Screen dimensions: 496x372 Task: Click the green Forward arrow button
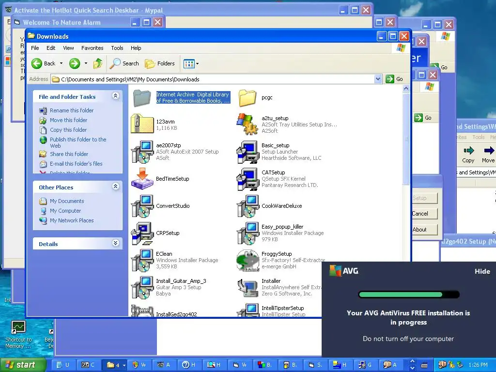(x=75, y=63)
